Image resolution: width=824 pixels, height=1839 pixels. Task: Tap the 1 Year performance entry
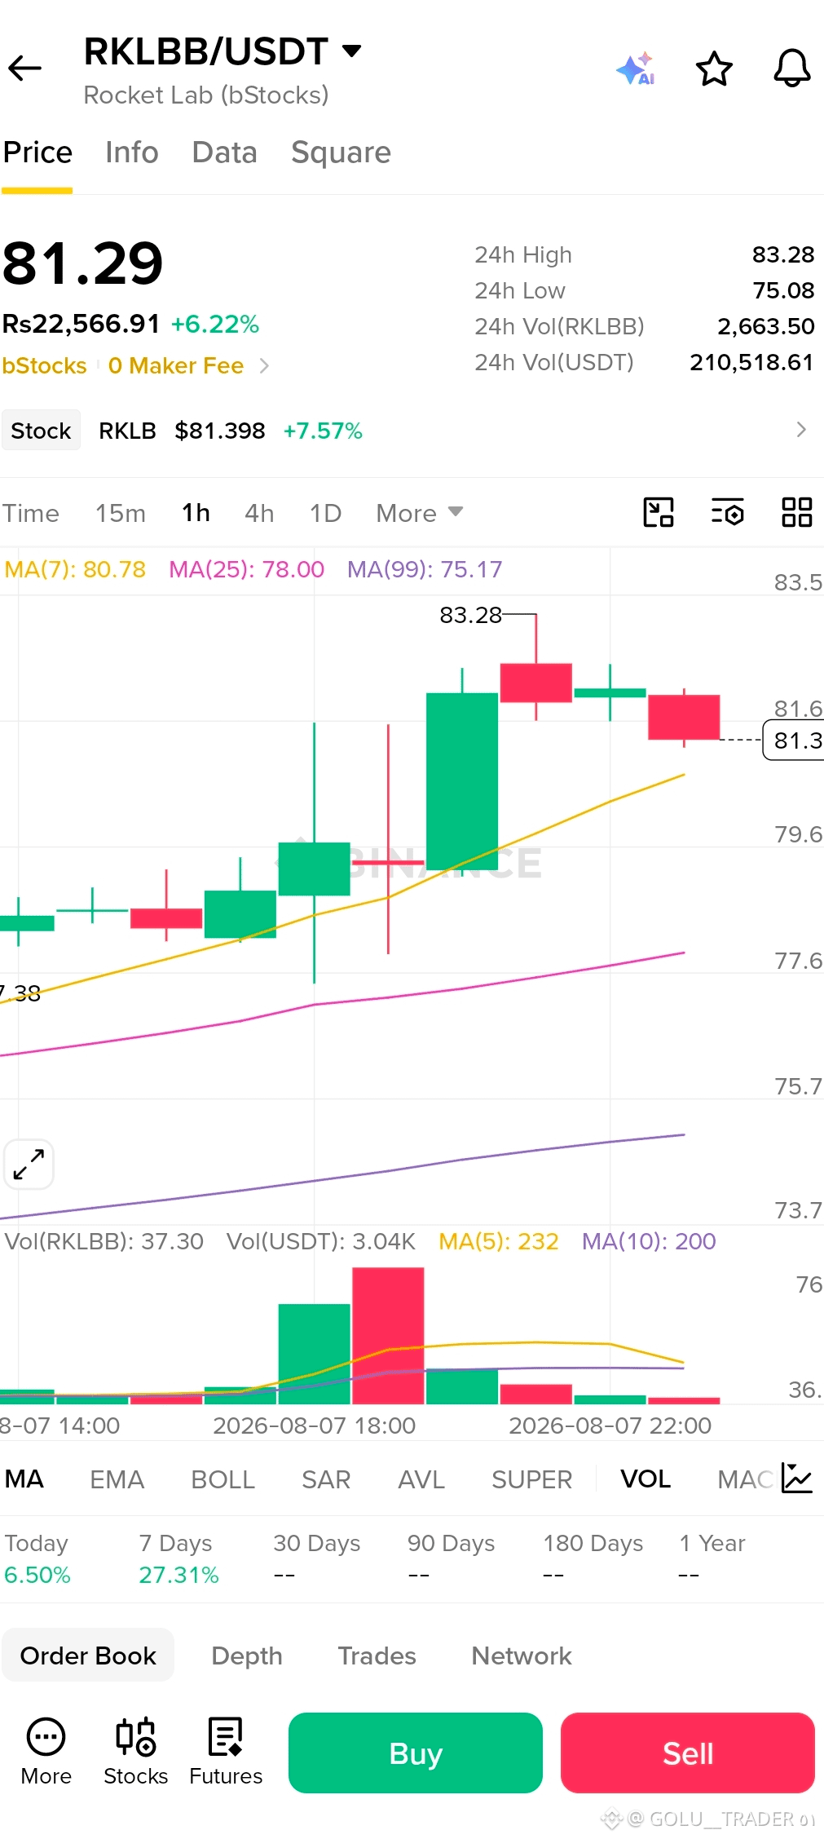(x=712, y=1558)
